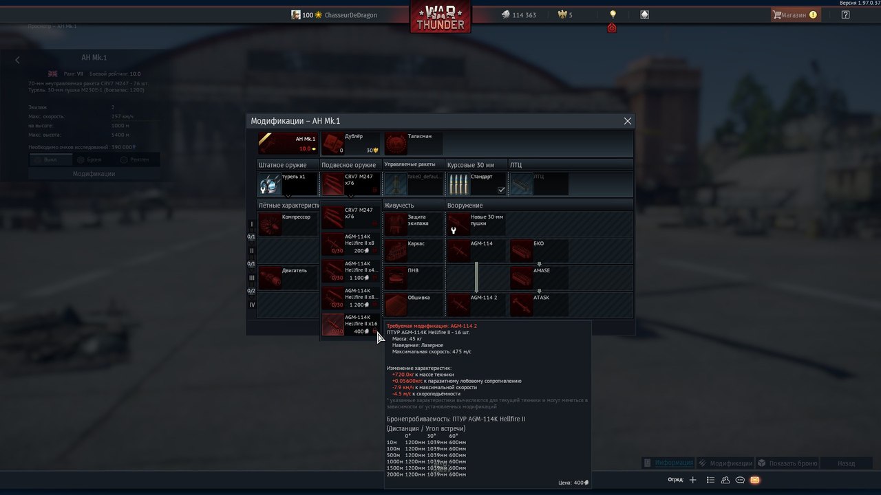881x495 pixels.
Task: Click the Модификации button at bottom right
Action: click(x=725, y=463)
